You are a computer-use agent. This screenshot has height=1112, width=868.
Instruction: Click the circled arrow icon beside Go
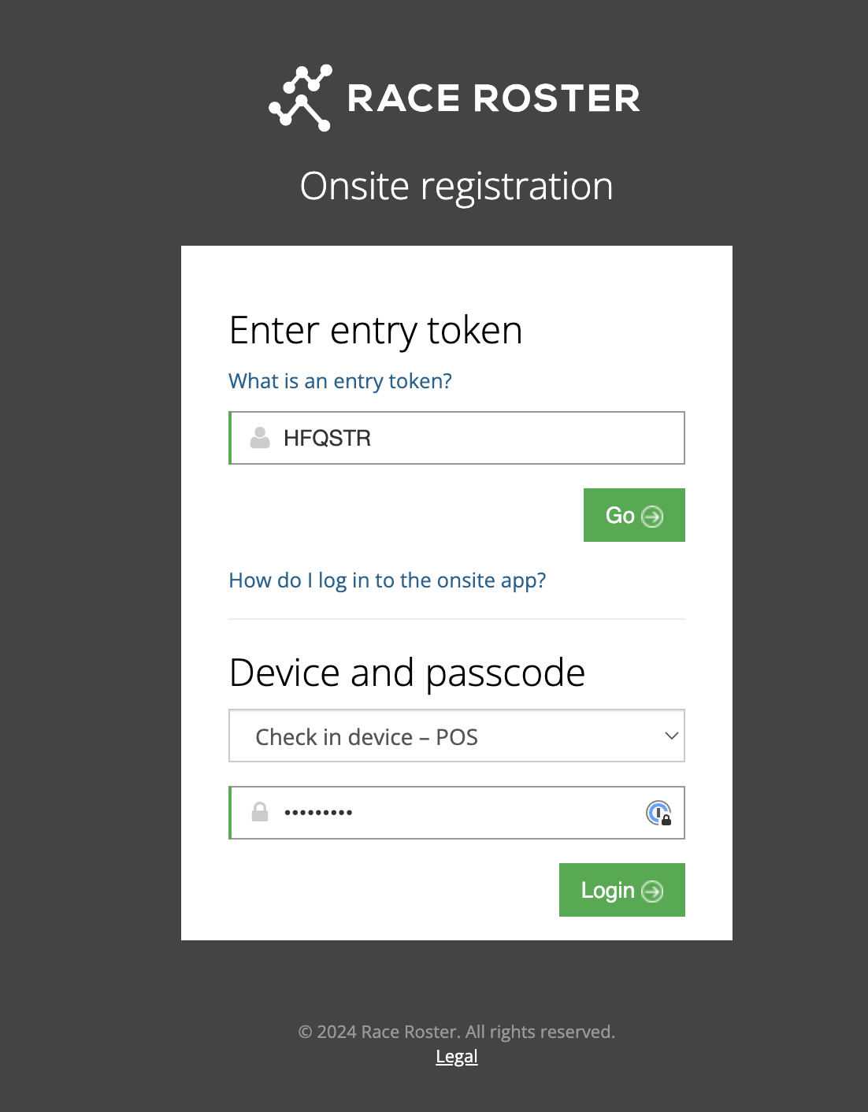(x=652, y=516)
